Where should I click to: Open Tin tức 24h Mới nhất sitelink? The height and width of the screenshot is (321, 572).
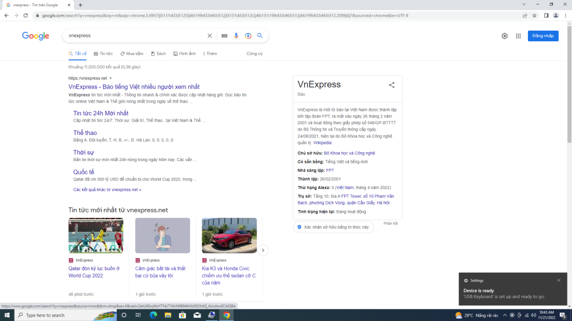pos(101,113)
